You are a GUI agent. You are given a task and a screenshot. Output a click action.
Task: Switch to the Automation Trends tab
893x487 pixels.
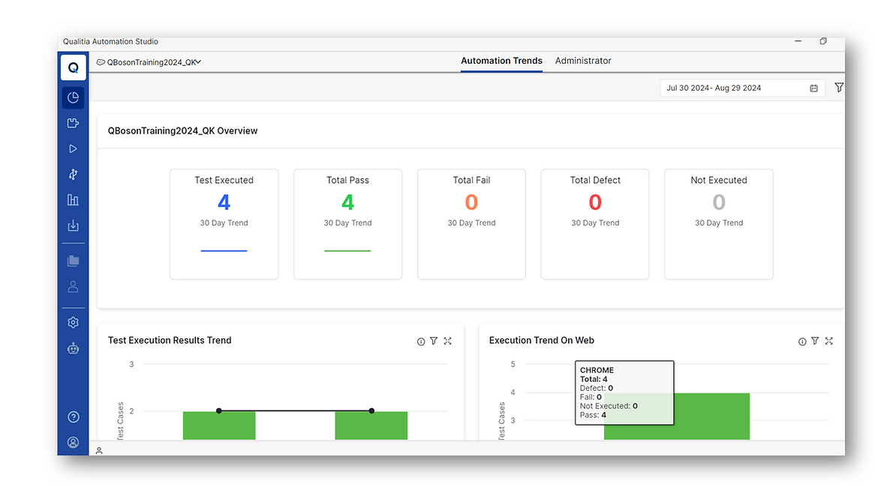pos(501,61)
